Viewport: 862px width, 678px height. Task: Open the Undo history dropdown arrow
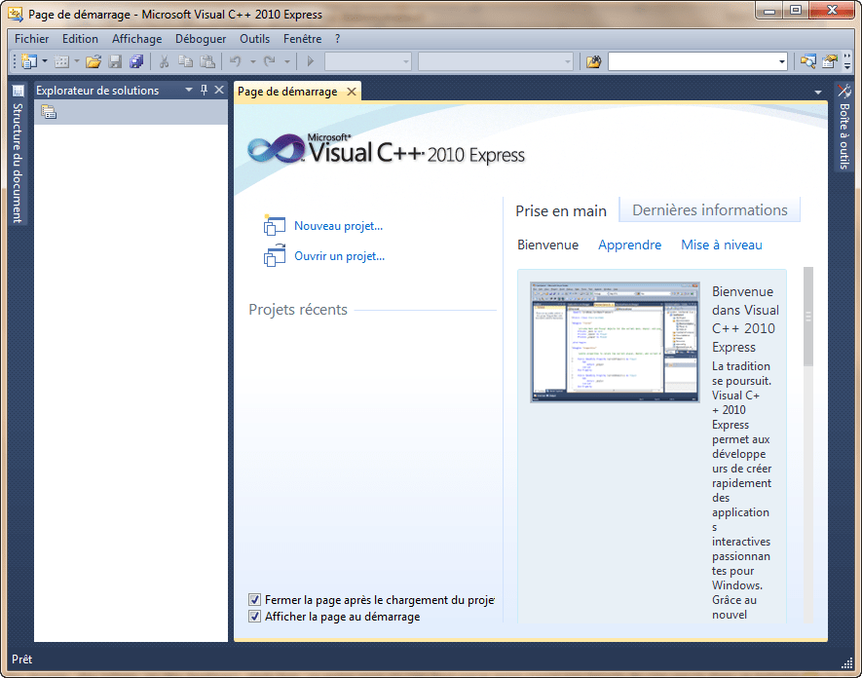(253, 61)
